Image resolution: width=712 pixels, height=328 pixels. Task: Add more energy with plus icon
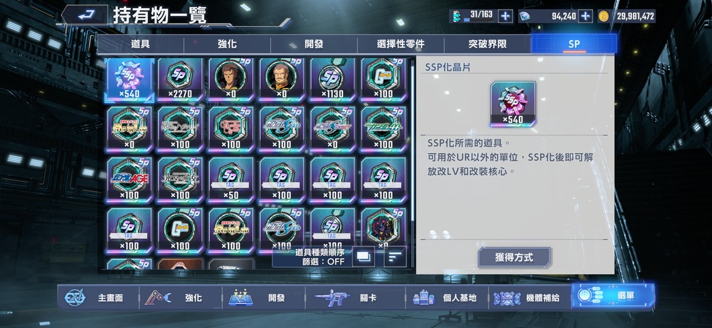pyautogui.click(x=505, y=16)
